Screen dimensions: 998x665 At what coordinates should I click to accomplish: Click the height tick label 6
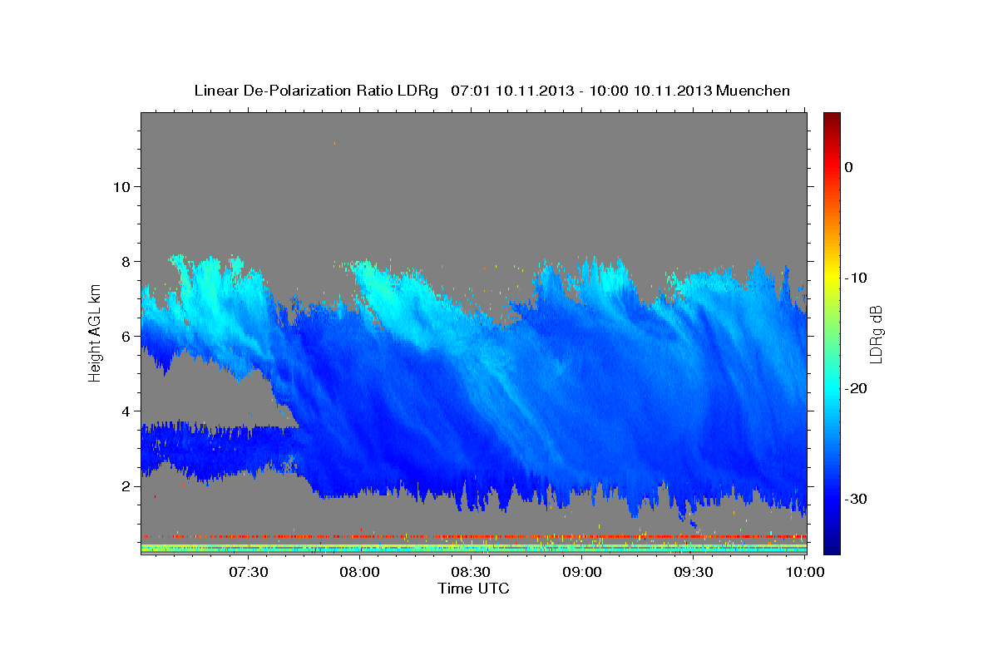click(126, 336)
